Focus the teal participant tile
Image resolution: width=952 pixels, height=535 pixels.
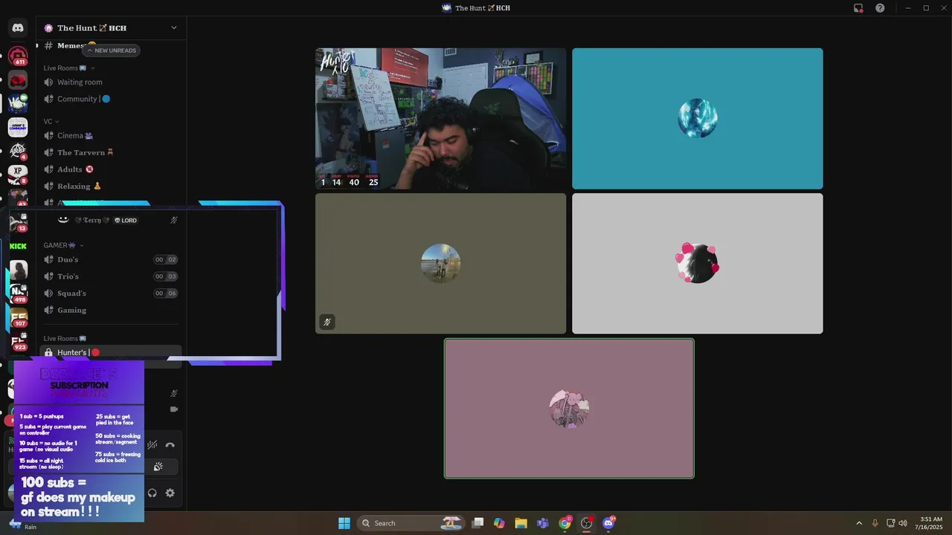tap(698, 119)
